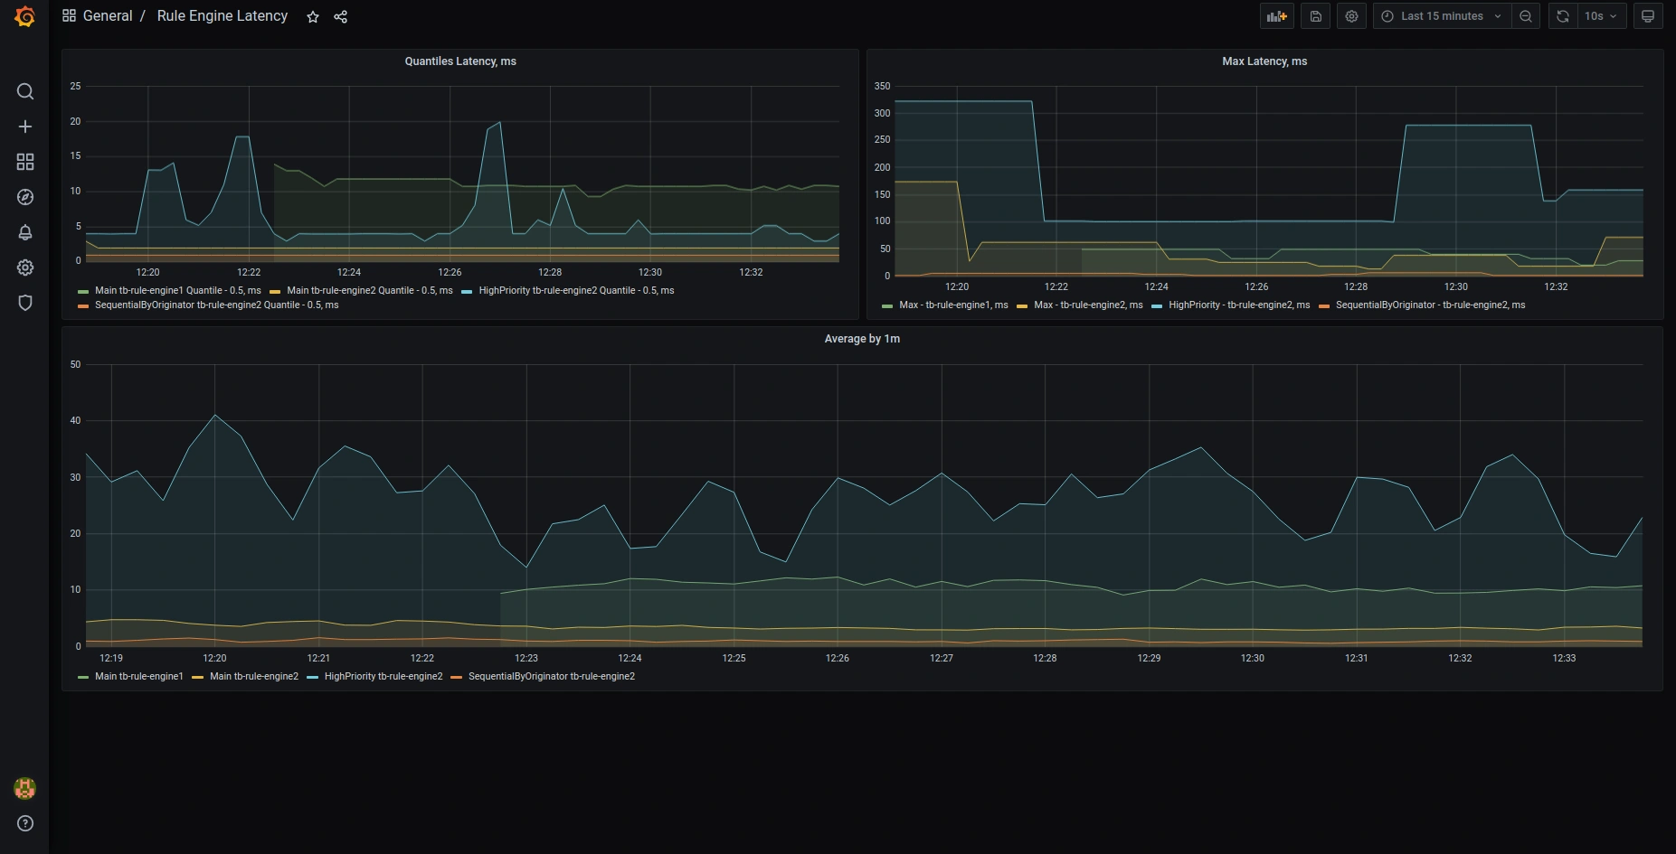Click the Grafana logo home icon
Image resolution: width=1676 pixels, height=854 pixels.
tap(24, 16)
